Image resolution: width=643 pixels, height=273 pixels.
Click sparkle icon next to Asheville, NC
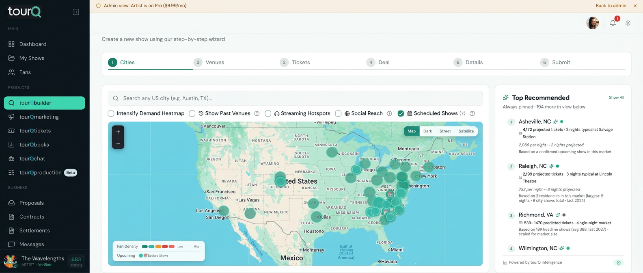555,122
